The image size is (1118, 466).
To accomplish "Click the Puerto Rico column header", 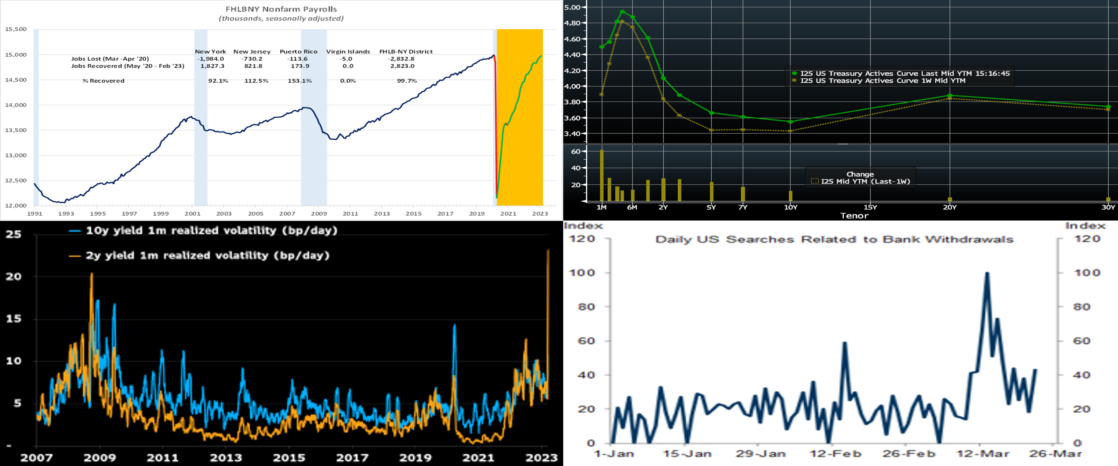I will 298,52.
